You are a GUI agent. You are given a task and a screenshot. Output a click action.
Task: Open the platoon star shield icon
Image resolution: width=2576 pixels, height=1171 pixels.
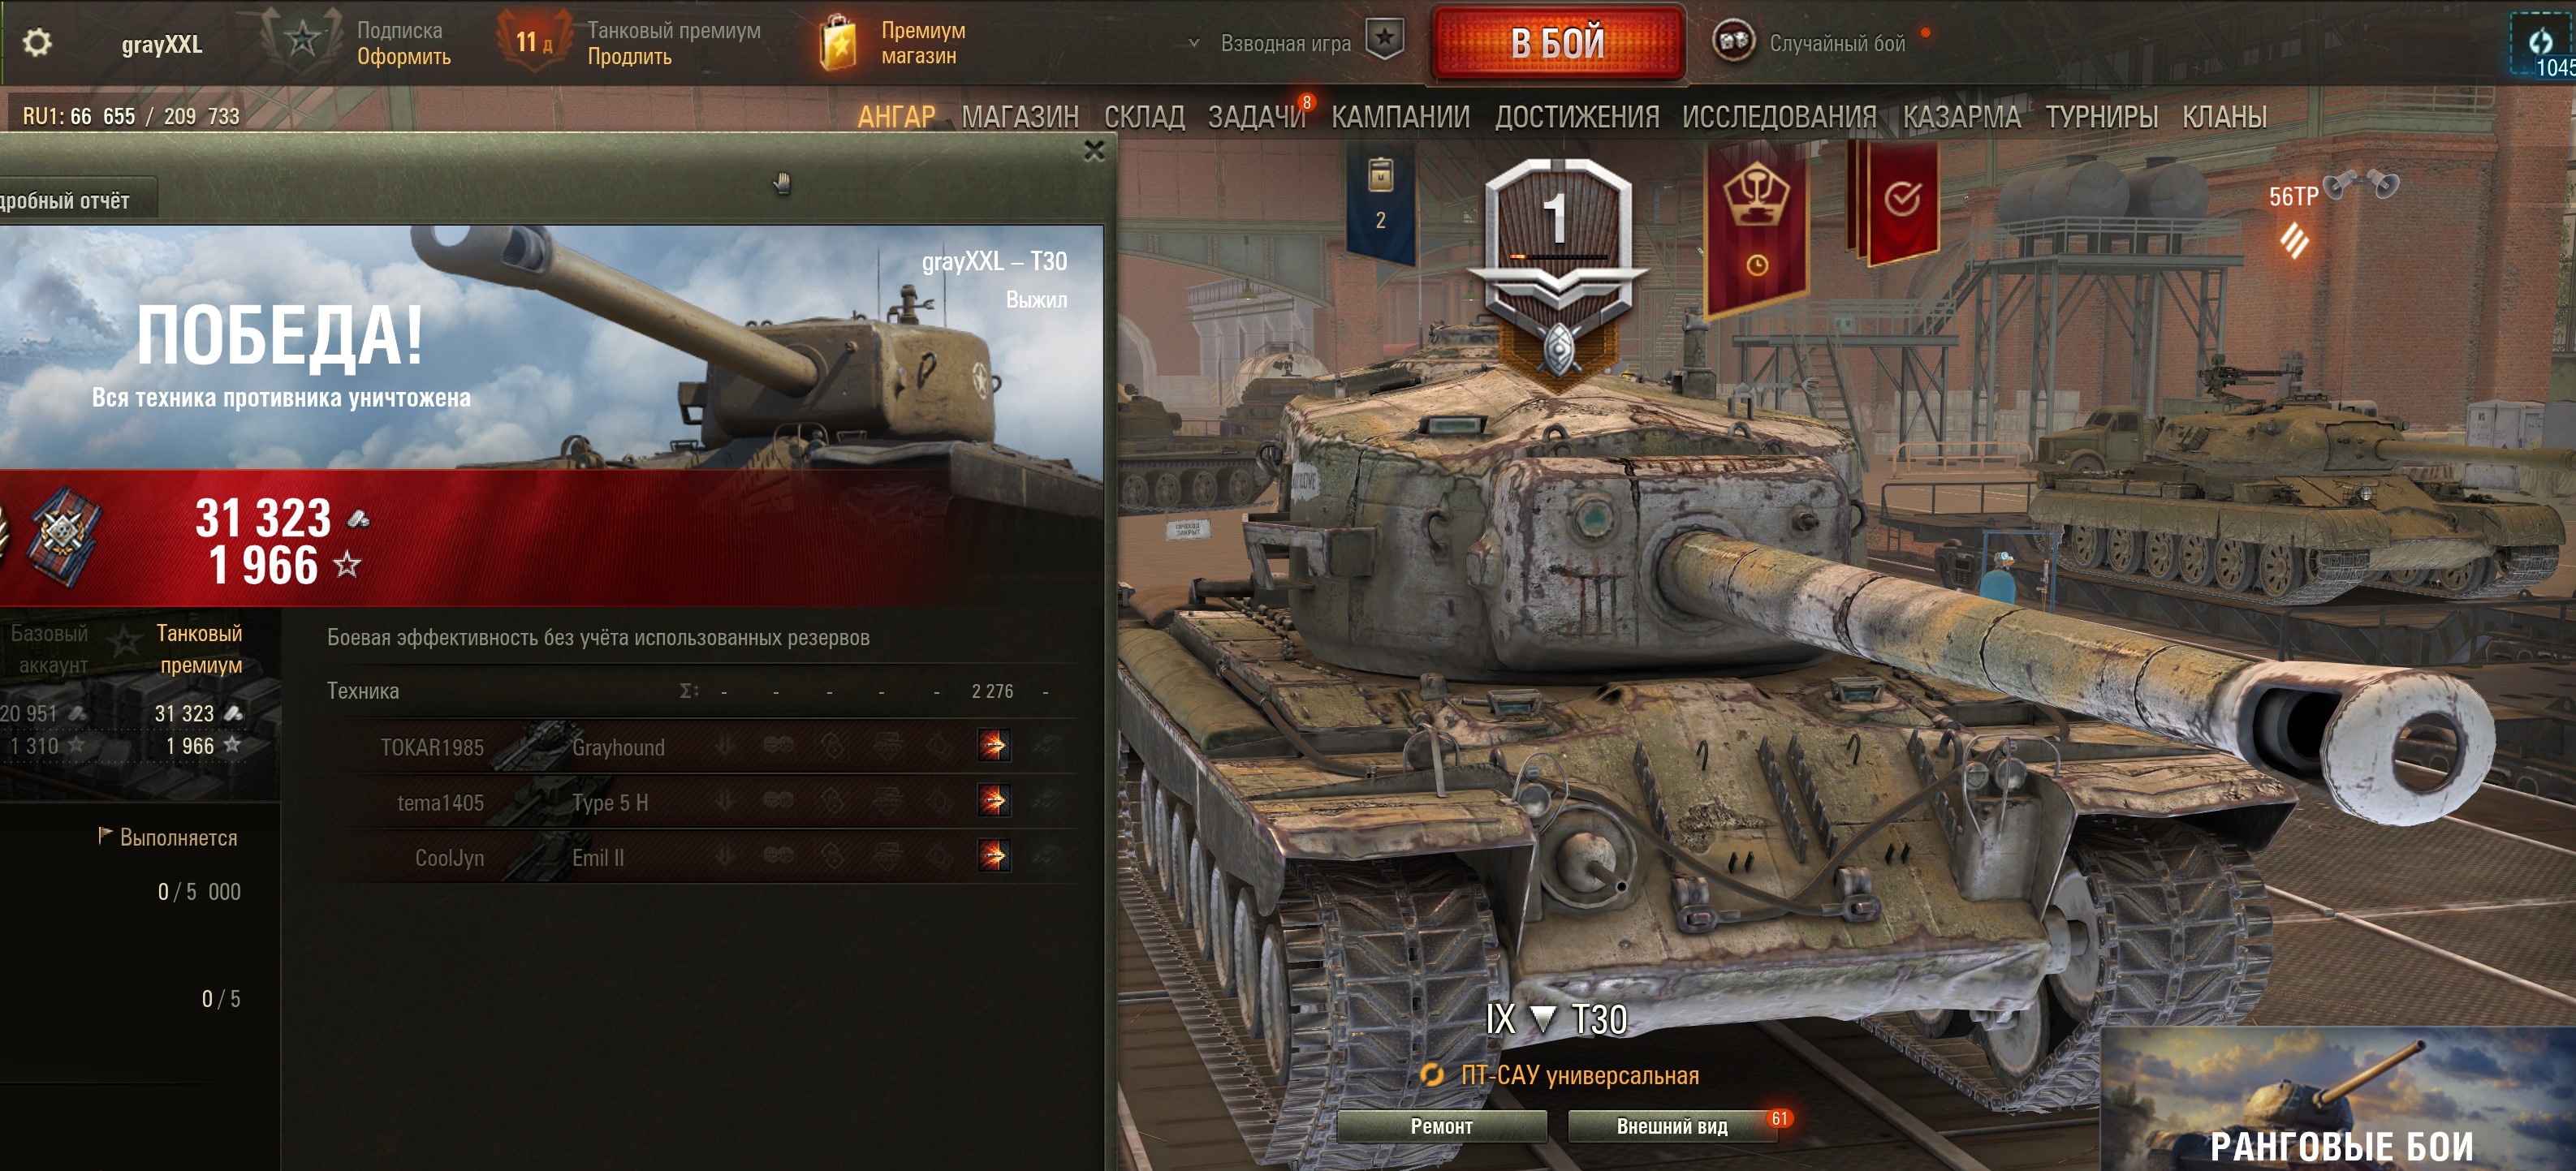point(1385,40)
